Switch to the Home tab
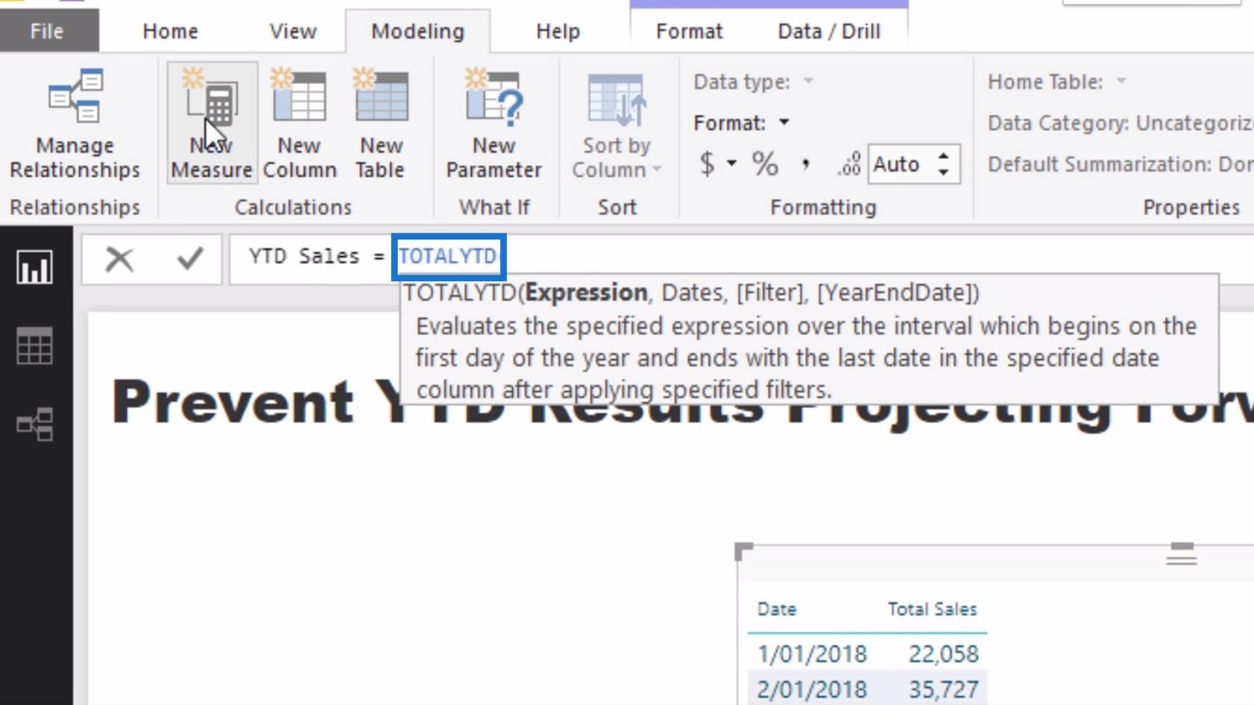This screenshot has height=705, width=1254. point(170,31)
